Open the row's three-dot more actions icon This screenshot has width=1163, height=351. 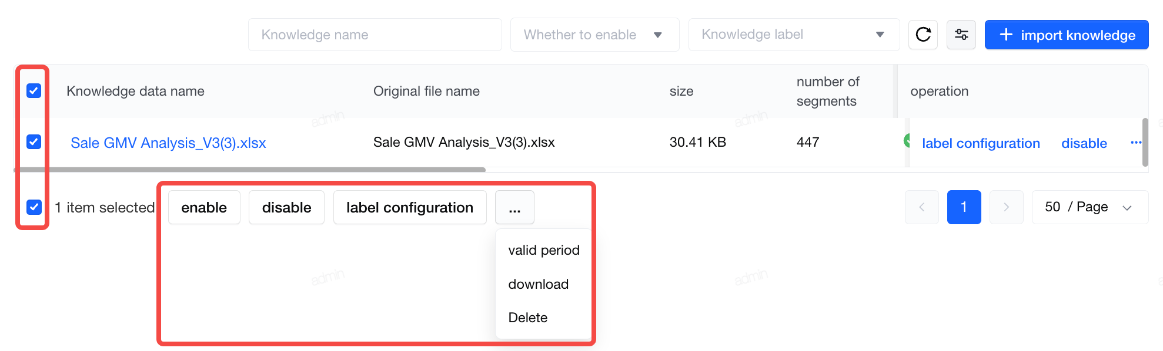(1135, 143)
